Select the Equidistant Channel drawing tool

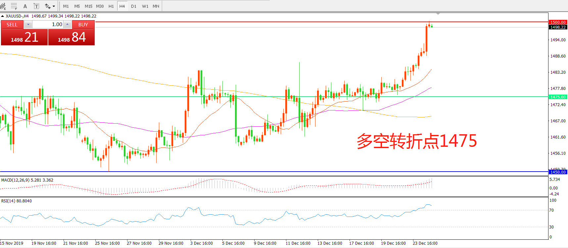click(3, 6)
